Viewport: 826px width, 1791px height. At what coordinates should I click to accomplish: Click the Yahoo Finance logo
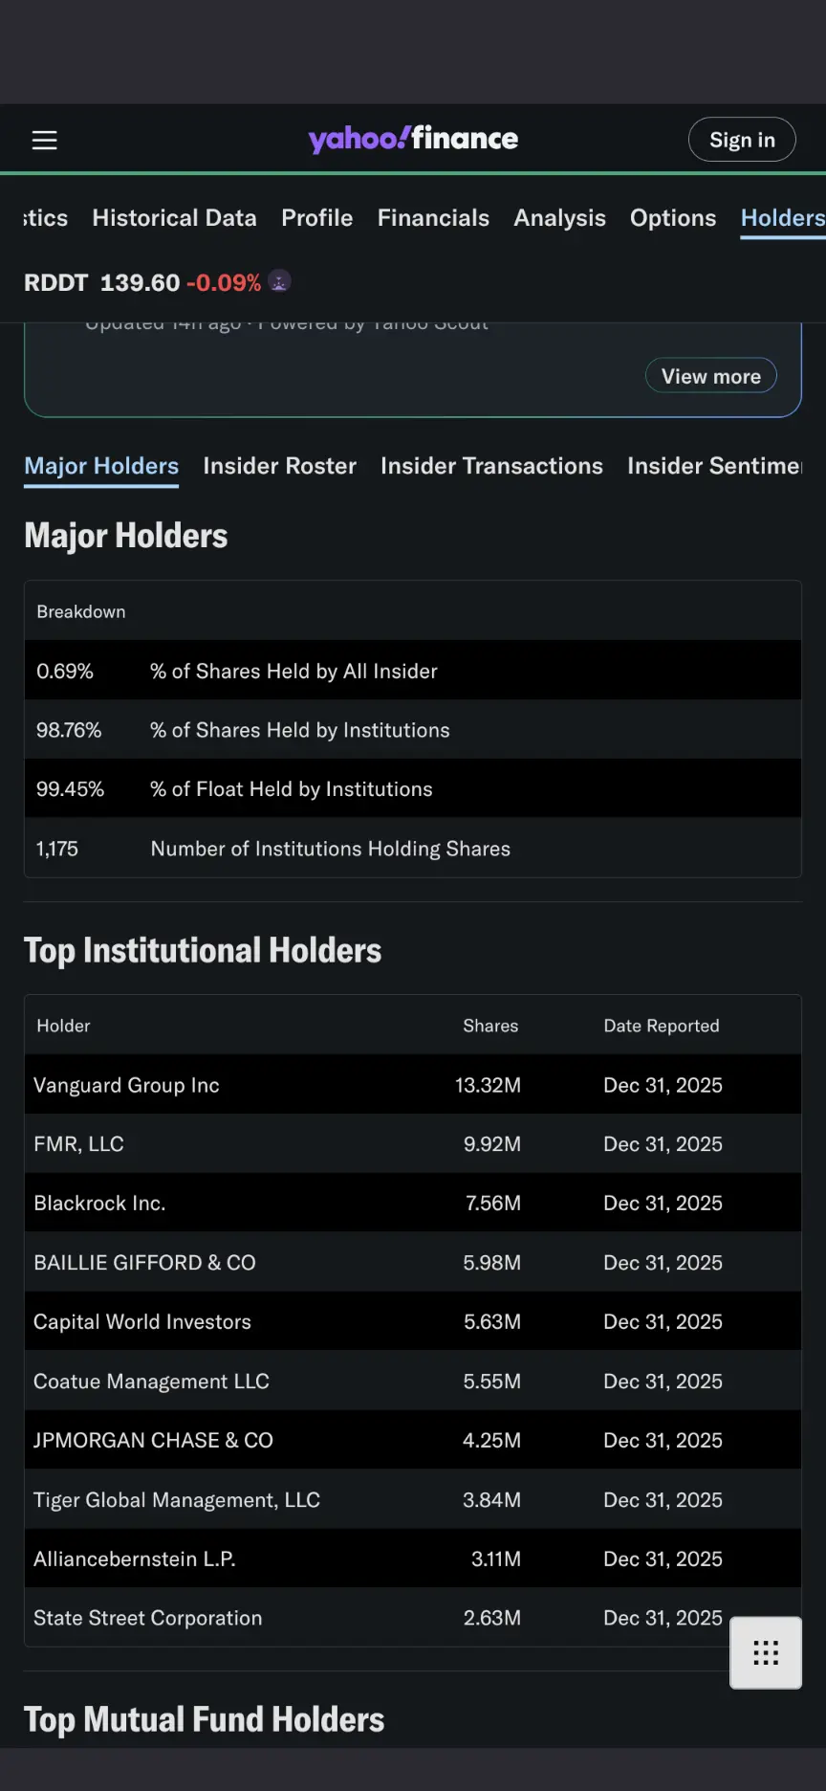tap(413, 140)
